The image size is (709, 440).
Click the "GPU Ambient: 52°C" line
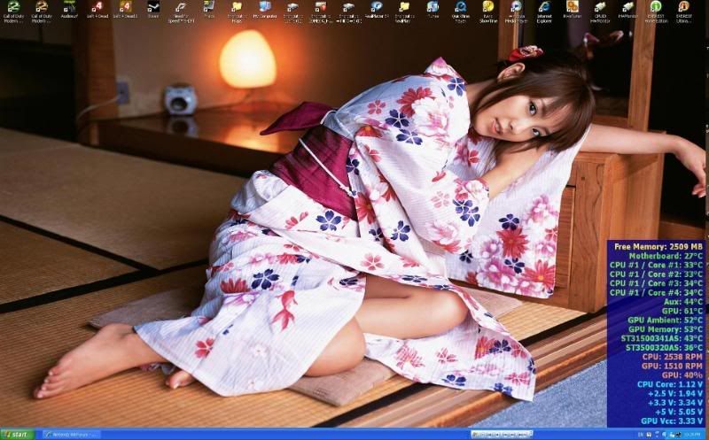tap(666, 320)
